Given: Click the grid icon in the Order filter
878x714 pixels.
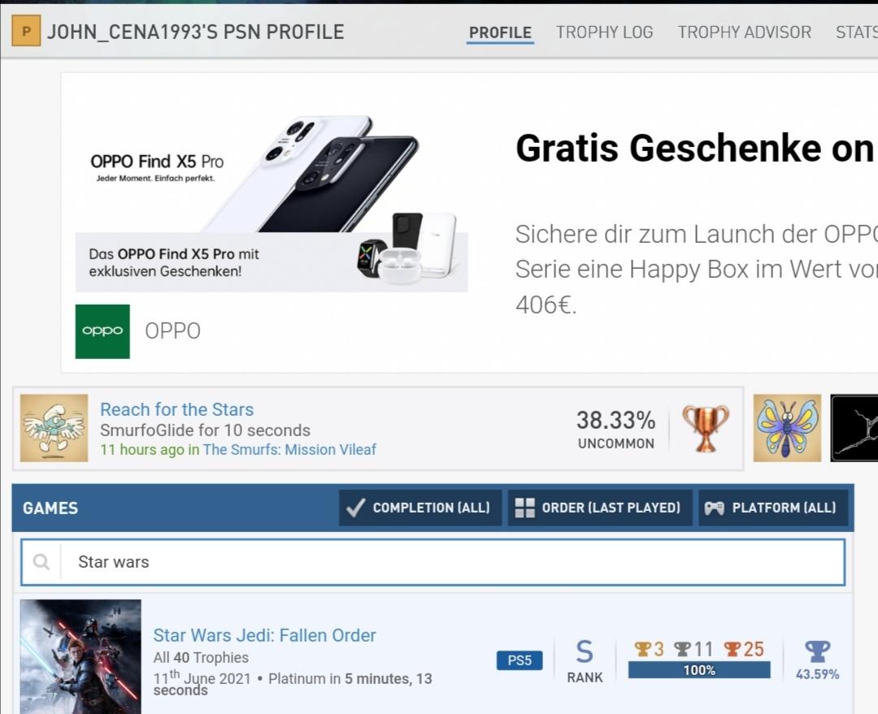Looking at the screenshot, I should (524, 508).
